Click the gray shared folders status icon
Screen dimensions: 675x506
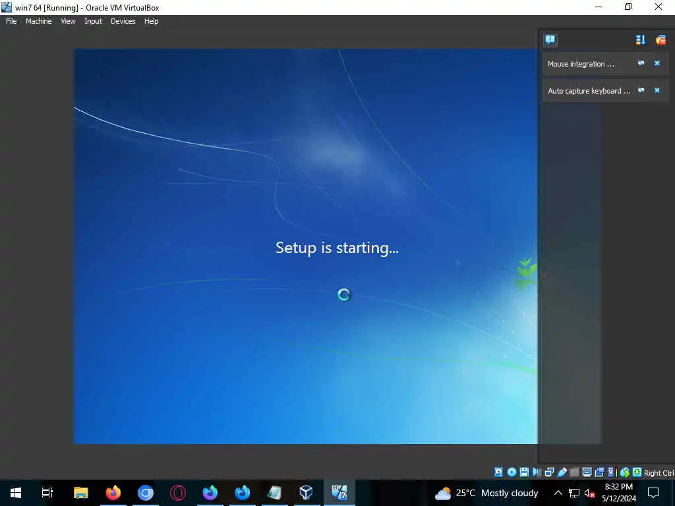(574, 472)
